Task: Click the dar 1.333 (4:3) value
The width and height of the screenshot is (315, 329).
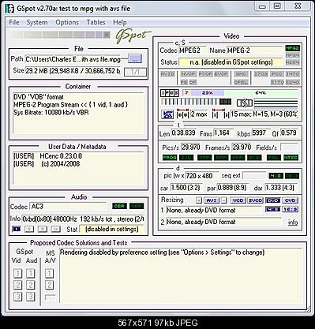Action: coord(281,188)
